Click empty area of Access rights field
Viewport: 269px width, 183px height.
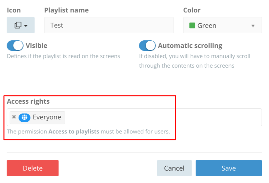click(163, 117)
